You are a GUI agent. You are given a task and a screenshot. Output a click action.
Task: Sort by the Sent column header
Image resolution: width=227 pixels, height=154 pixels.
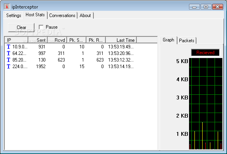point(38,40)
